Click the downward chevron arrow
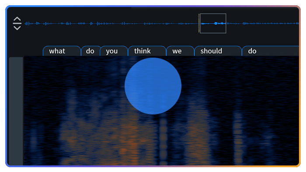This screenshot has width=306, height=172. pos(17,28)
